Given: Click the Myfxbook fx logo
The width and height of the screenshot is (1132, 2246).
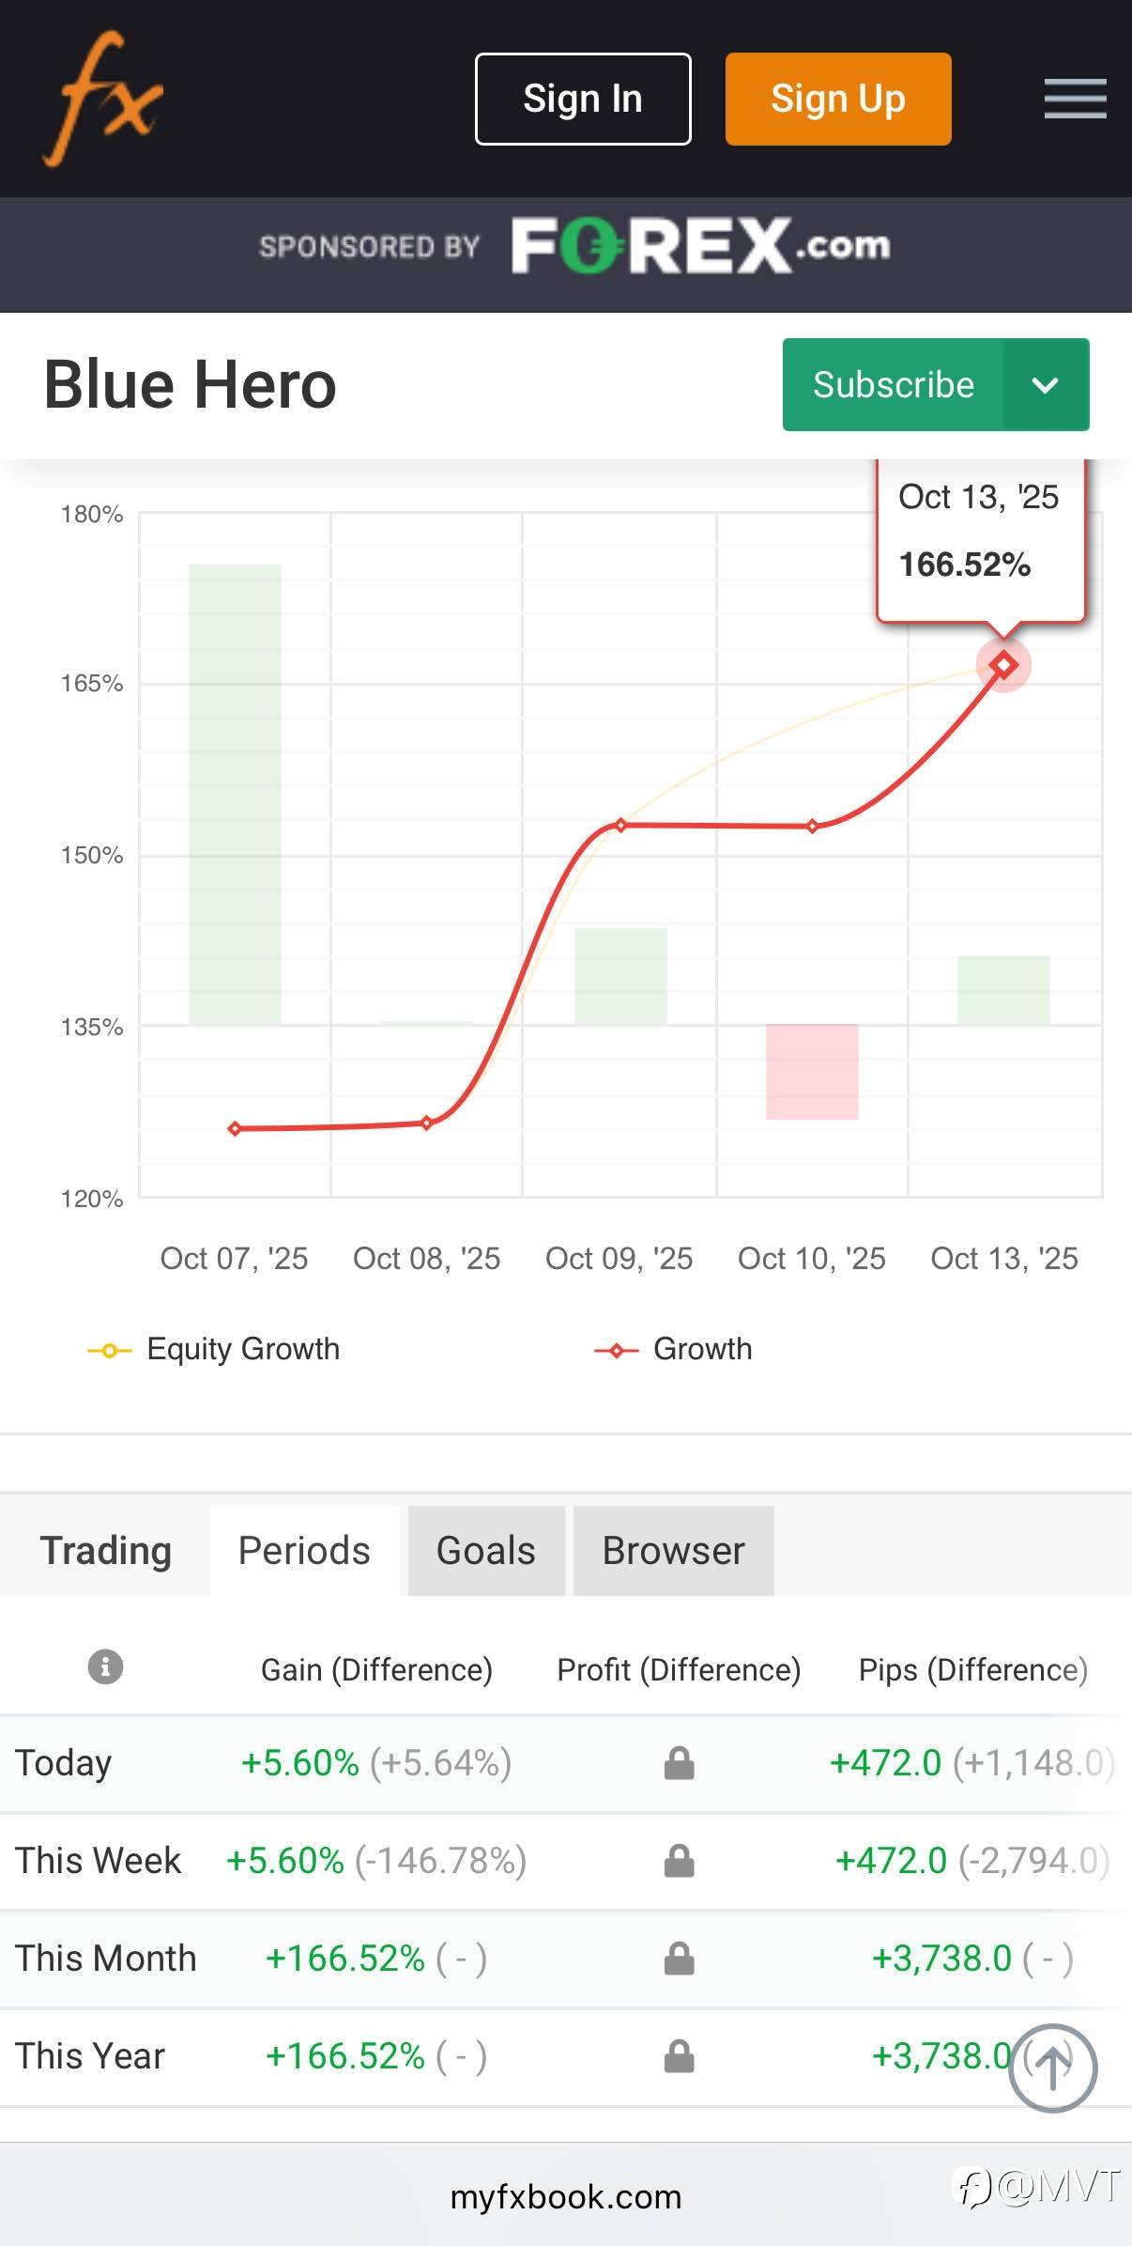Looking at the screenshot, I should pyautogui.click(x=102, y=99).
